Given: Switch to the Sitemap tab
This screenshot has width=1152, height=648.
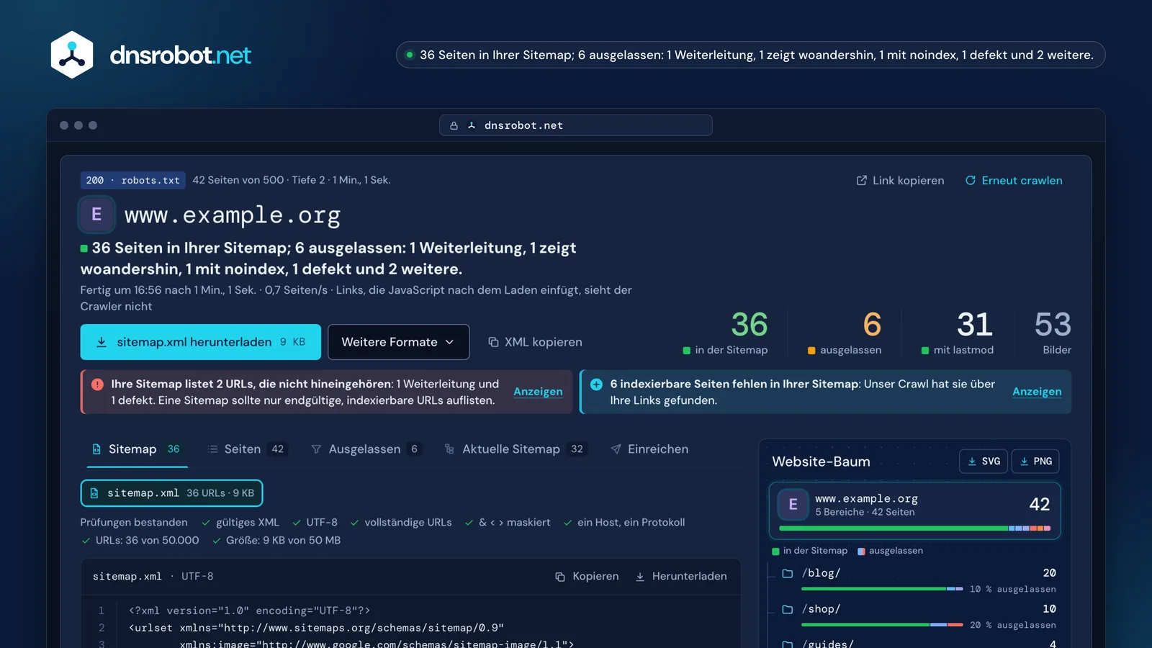Looking at the screenshot, I should [x=137, y=449].
